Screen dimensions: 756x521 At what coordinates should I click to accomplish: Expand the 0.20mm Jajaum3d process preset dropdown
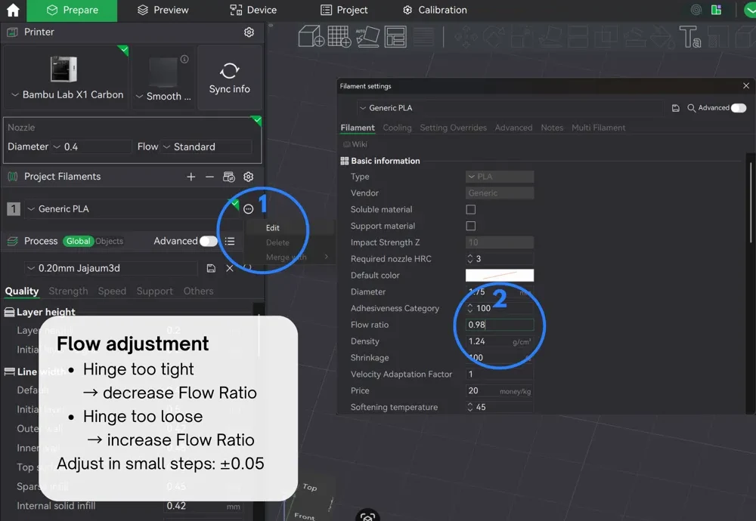coord(110,268)
